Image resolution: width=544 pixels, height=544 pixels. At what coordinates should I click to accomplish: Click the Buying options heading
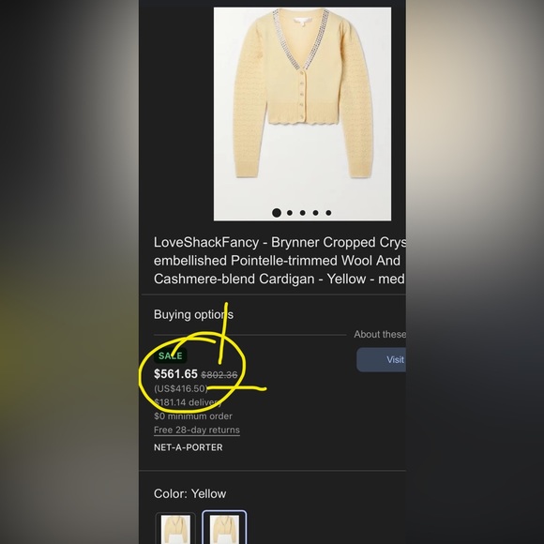(193, 314)
